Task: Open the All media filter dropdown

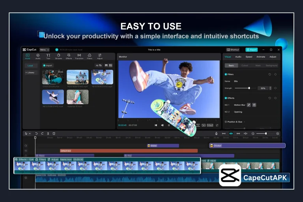Action: pos(99,65)
